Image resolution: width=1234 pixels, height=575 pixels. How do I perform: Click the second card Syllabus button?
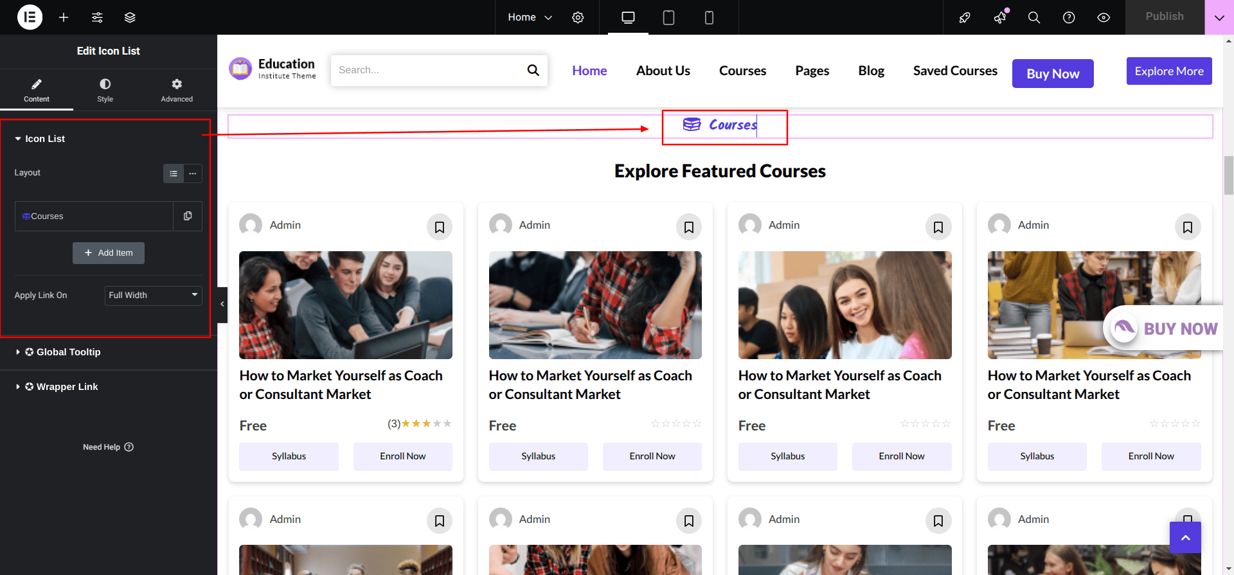539,457
